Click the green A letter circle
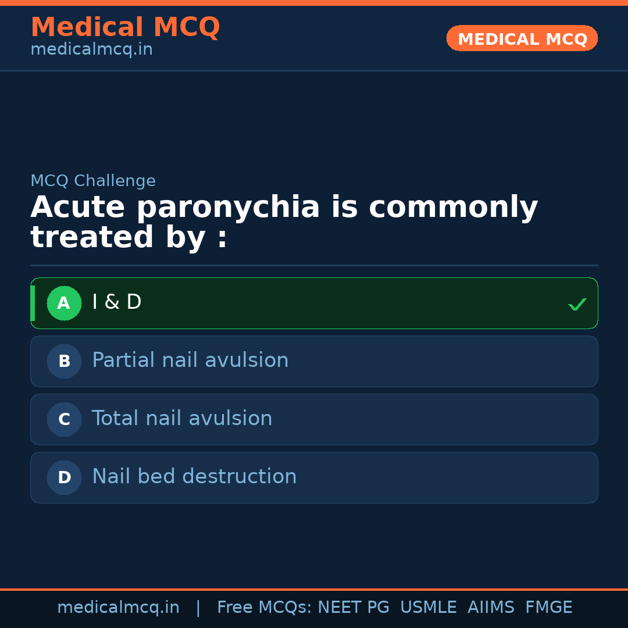Viewport: 628px width, 628px height. pyautogui.click(x=64, y=303)
